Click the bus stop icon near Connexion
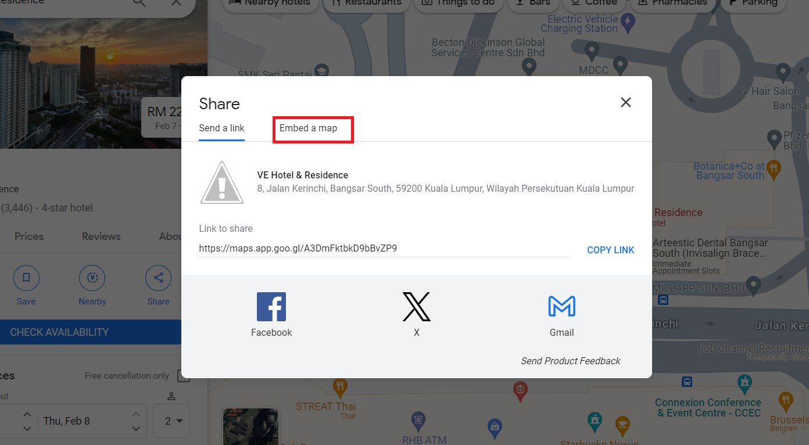 (687, 382)
